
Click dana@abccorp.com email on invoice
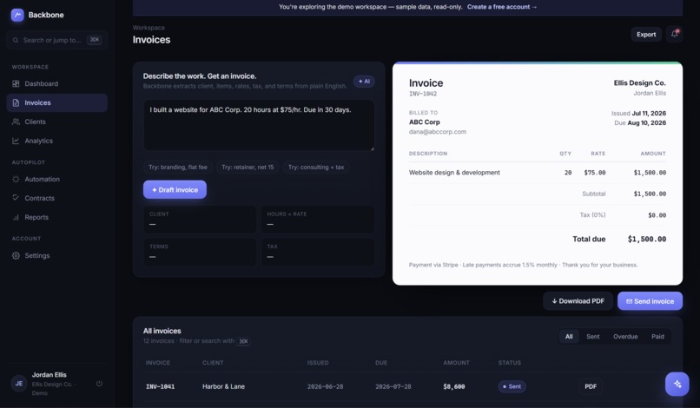tap(438, 132)
